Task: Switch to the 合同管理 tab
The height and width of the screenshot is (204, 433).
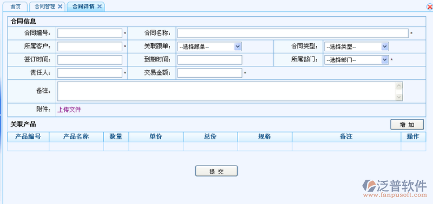Action: click(45, 6)
